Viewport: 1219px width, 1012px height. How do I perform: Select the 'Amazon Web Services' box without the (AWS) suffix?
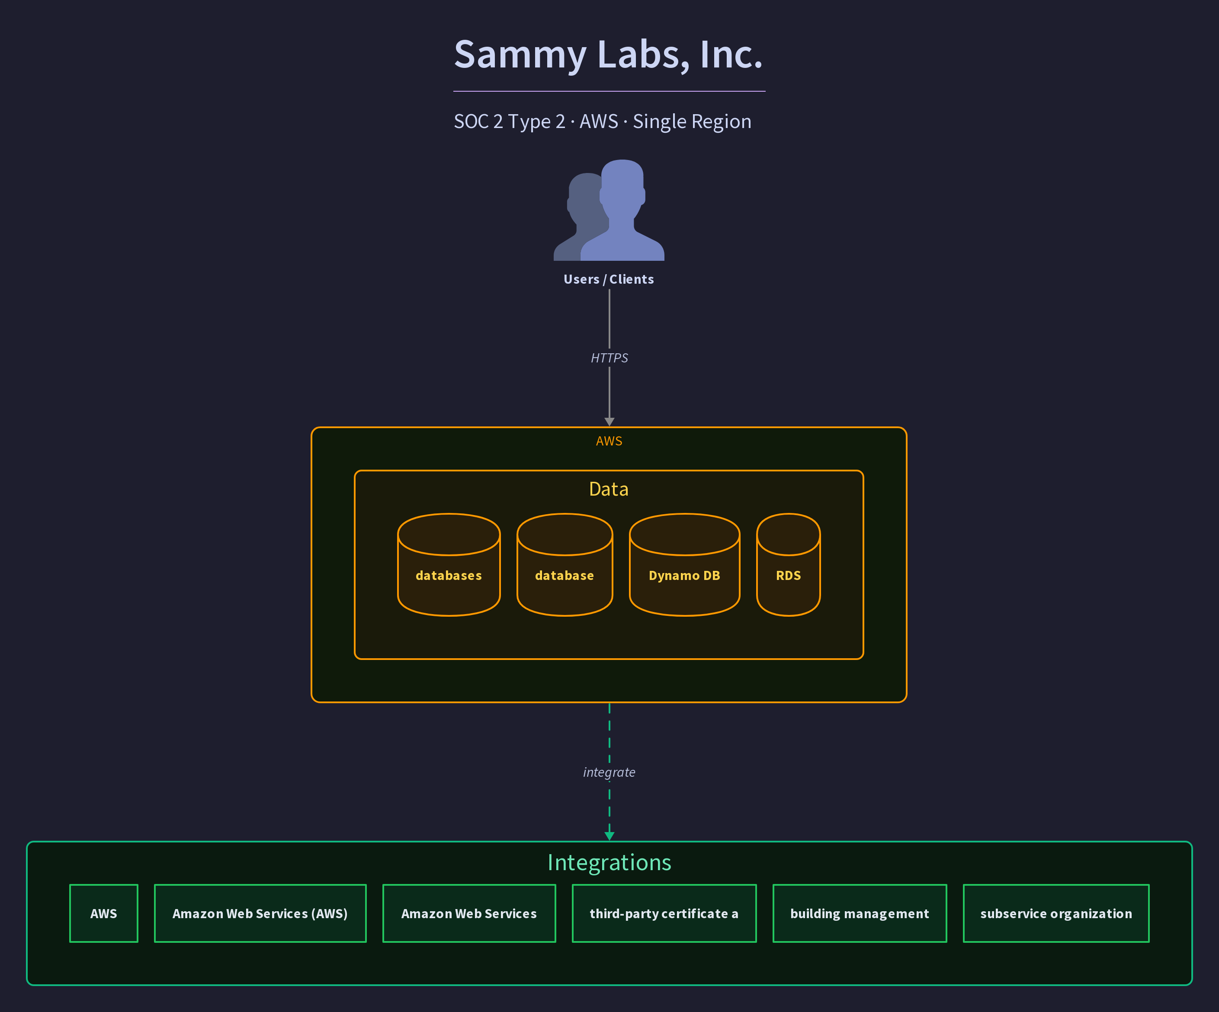pos(469,913)
